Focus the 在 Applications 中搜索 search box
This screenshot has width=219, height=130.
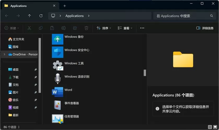point(185,16)
